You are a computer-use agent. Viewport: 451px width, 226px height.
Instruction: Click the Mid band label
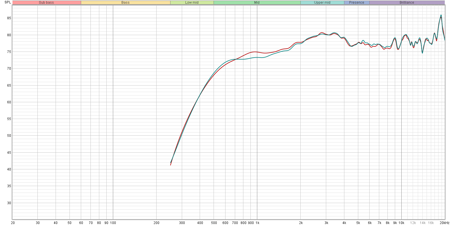(257, 3)
